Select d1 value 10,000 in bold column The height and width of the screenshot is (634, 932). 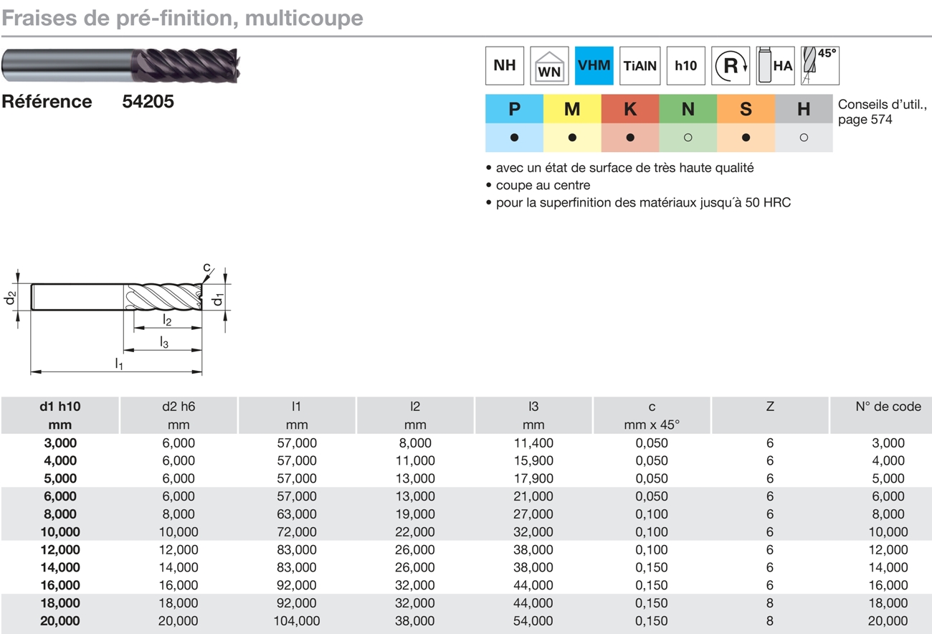coord(60,532)
